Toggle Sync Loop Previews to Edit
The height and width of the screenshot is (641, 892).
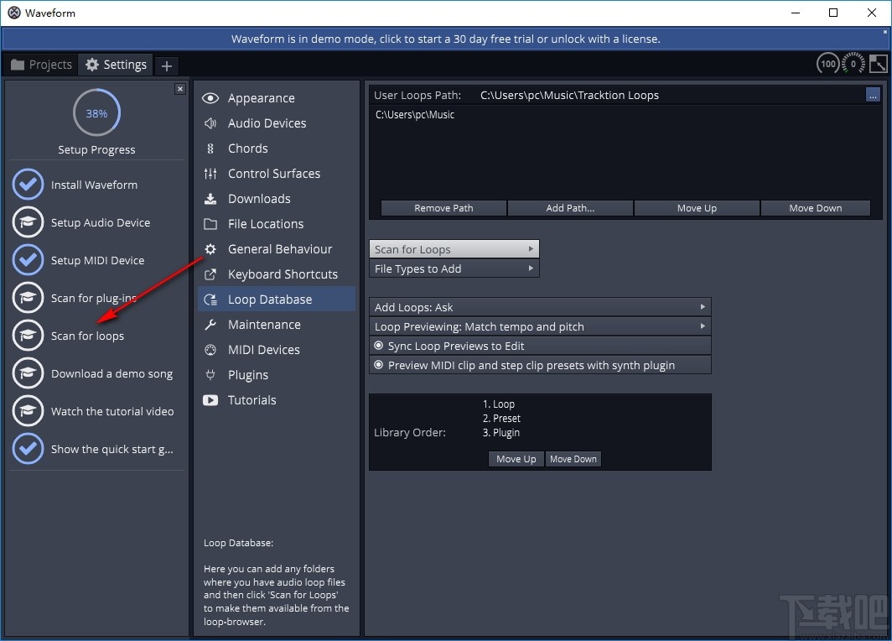click(540, 347)
